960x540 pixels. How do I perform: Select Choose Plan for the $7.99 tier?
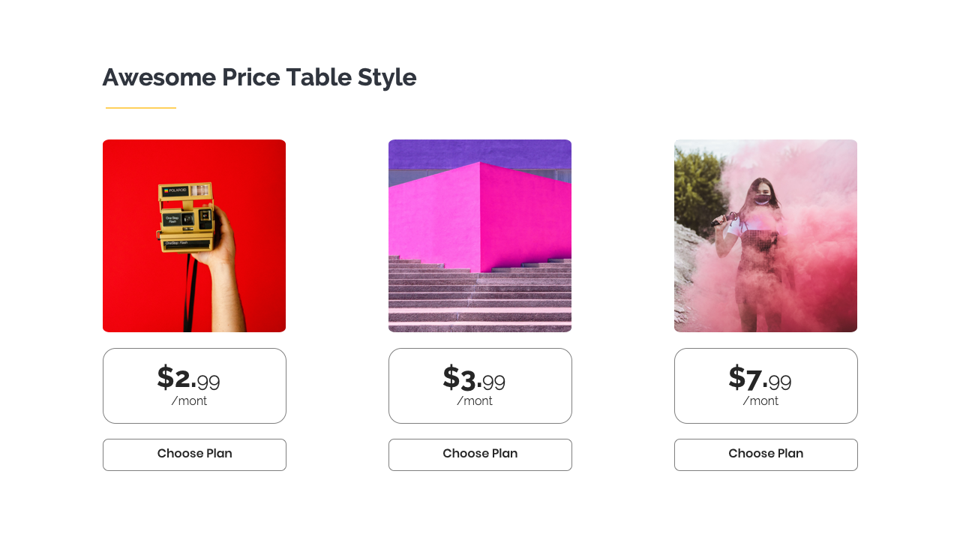point(766,454)
